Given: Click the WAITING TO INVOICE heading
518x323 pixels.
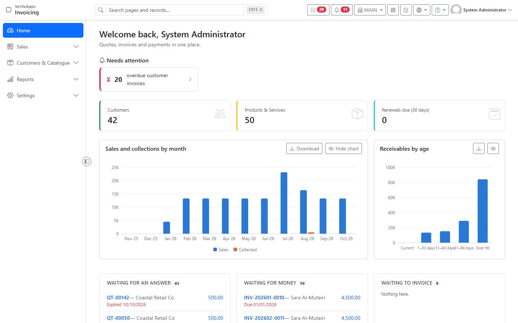Looking at the screenshot, I should click(x=406, y=283).
